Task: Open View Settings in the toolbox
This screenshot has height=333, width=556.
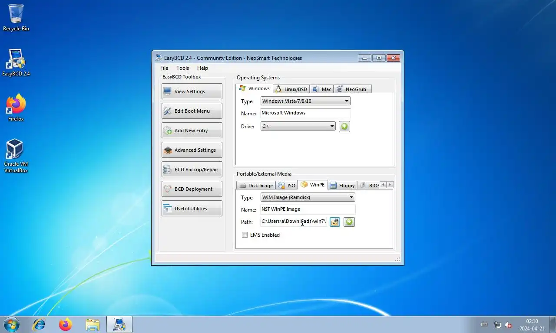Action: [x=192, y=91]
